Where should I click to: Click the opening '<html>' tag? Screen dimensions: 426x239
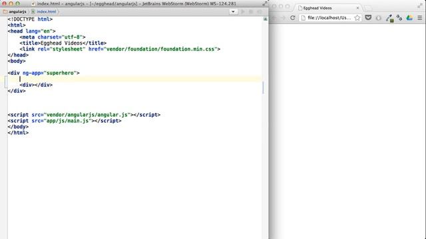[x=17, y=25]
